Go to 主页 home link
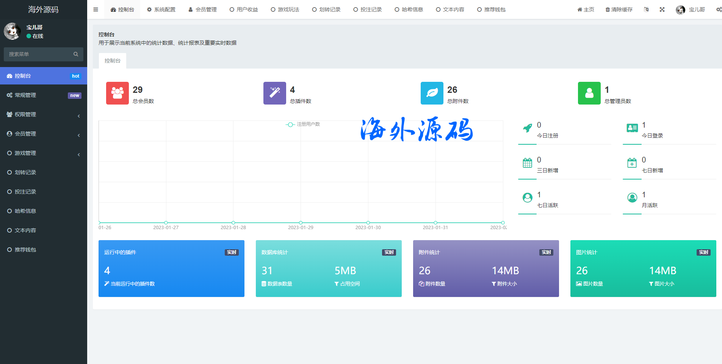 586,9
